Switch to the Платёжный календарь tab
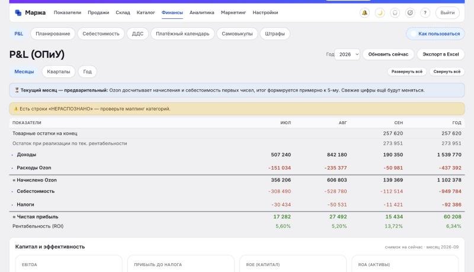 point(182,34)
